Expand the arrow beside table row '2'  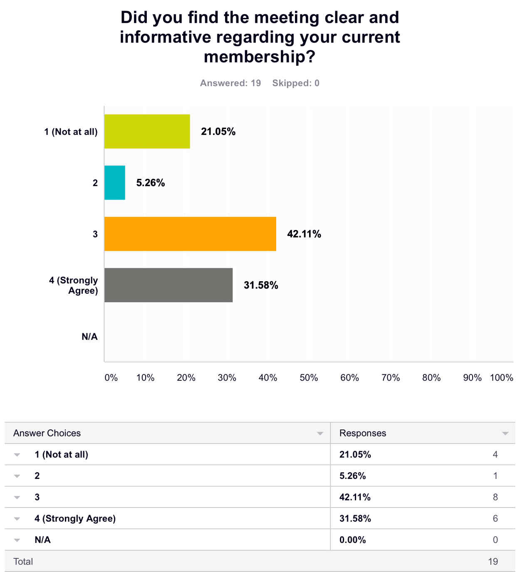click(17, 476)
